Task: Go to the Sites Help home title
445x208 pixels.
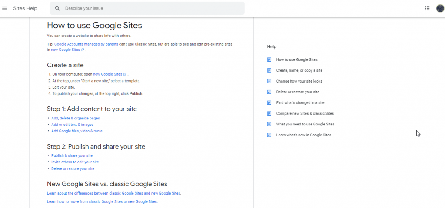Action: click(x=25, y=8)
